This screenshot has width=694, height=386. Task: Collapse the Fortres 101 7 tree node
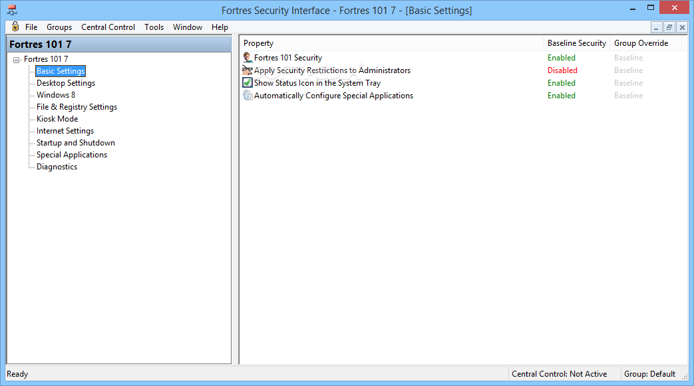click(17, 60)
